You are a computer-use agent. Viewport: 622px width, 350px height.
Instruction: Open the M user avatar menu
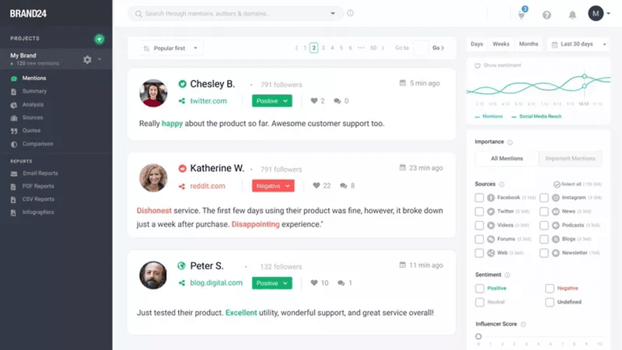[x=596, y=13]
